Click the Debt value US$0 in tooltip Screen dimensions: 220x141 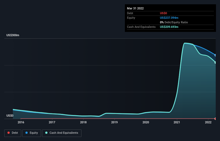coord(163,13)
